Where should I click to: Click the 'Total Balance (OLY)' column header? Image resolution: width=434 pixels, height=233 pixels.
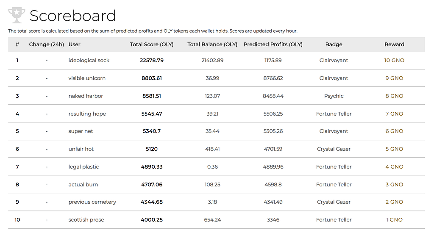pyautogui.click(x=212, y=44)
